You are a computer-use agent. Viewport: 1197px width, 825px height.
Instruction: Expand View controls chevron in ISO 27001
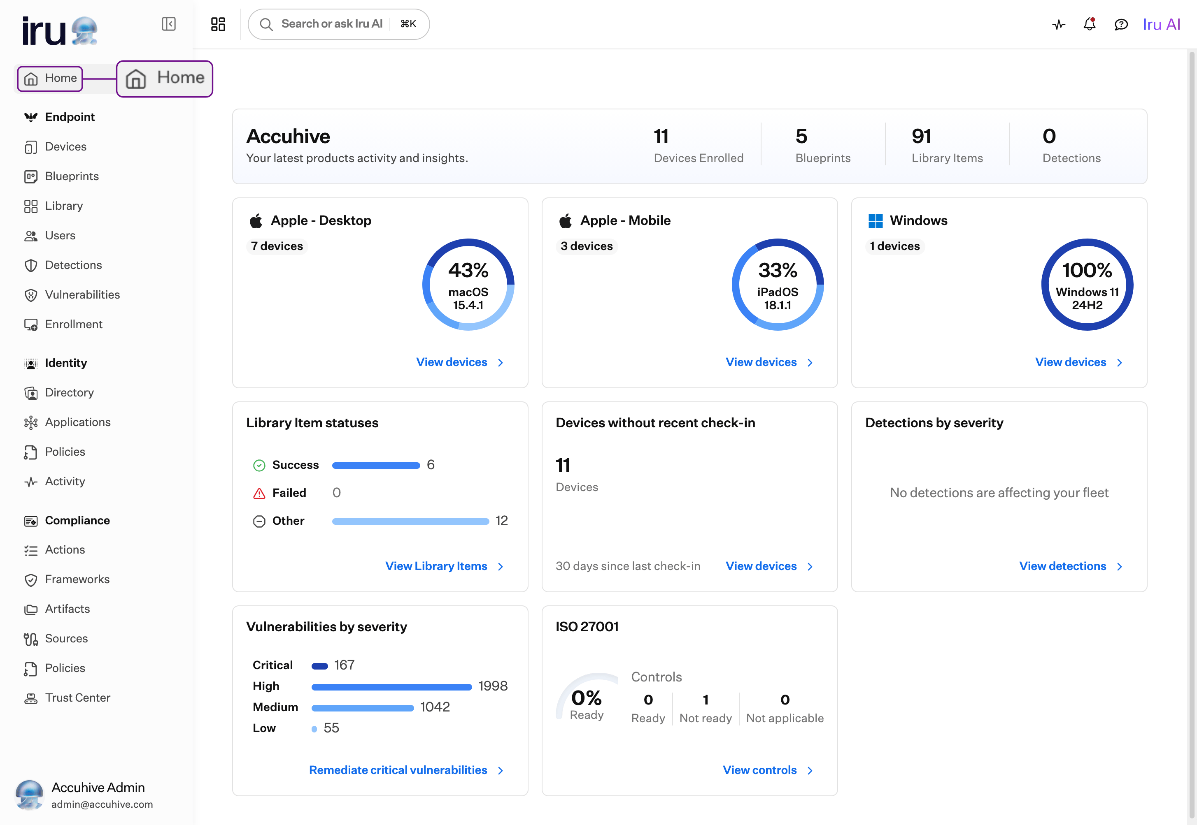click(x=810, y=771)
